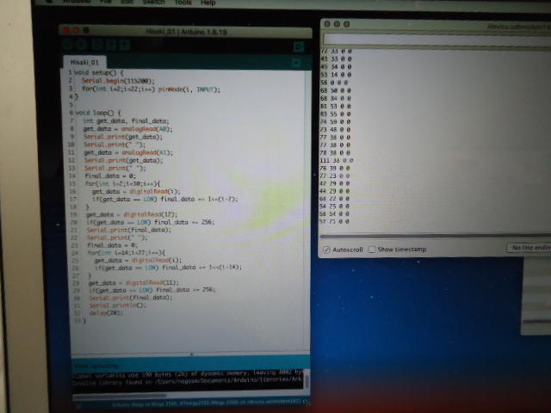Click the Serial.begin(115200) code line
The image size is (551, 413).
click(118, 81)
